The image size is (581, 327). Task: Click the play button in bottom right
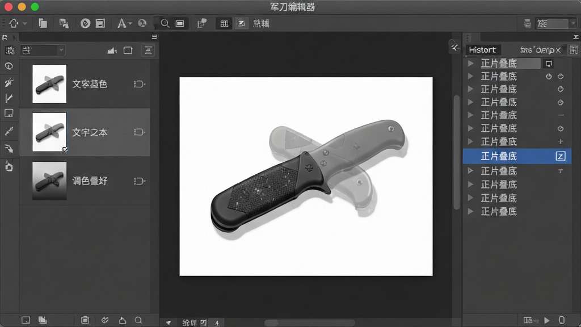[x=547, y=320]
